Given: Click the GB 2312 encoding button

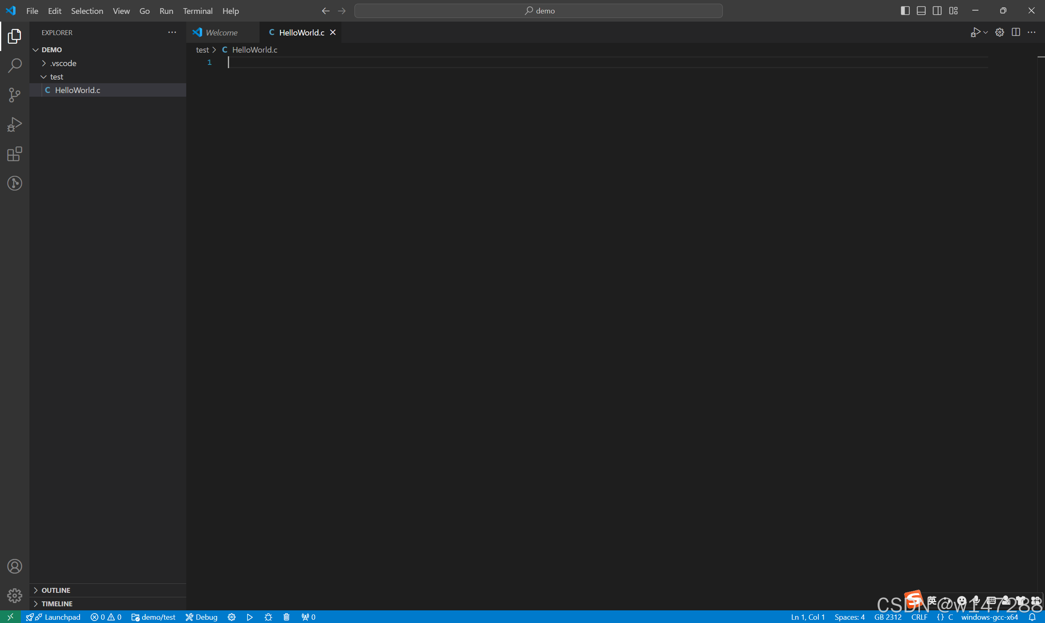Looking at the screenshot, I should pyautogui.click(x=887, y=617).
